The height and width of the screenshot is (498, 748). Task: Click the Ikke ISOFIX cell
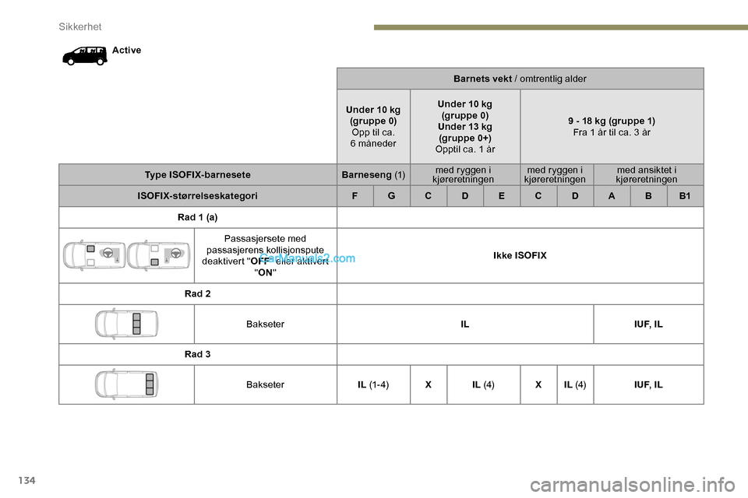point(520,255)
